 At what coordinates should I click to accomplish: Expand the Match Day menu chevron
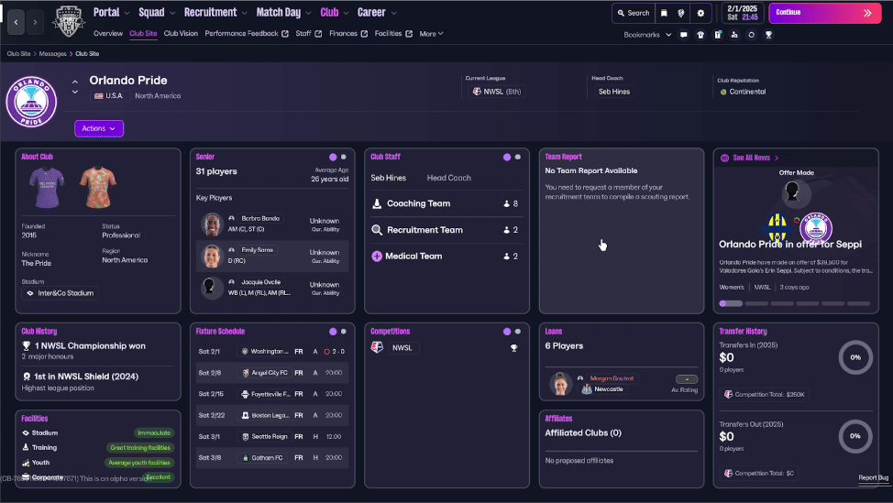pyautogui.click(x=308, y=13)
